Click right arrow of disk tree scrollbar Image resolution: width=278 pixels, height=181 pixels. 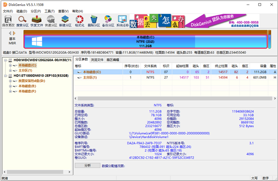point(69,172)
